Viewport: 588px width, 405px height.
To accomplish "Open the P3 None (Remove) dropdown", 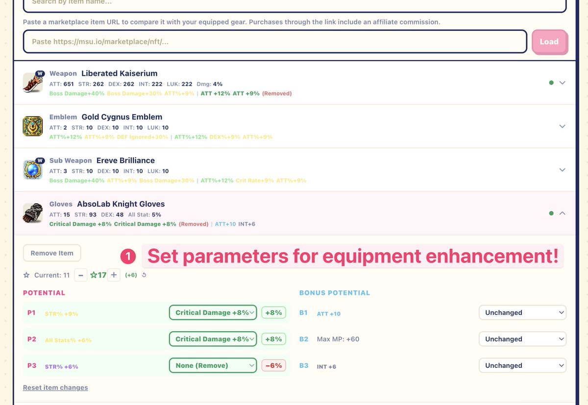I will coord(213,365).
